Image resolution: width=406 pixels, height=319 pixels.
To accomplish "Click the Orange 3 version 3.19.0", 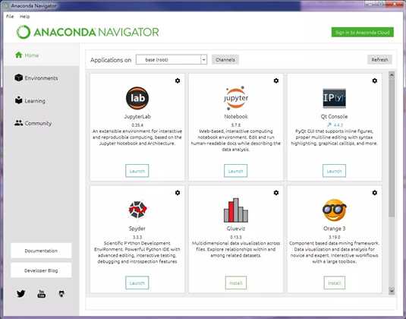I will click(x=334, y=237).
